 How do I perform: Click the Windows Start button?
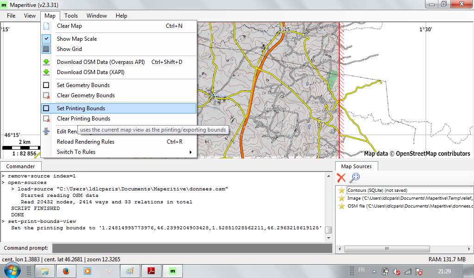[12, 271]
